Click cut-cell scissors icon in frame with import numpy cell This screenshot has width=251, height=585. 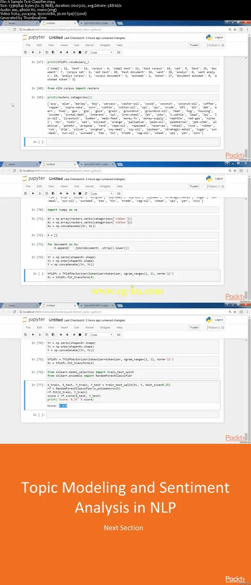41,194
